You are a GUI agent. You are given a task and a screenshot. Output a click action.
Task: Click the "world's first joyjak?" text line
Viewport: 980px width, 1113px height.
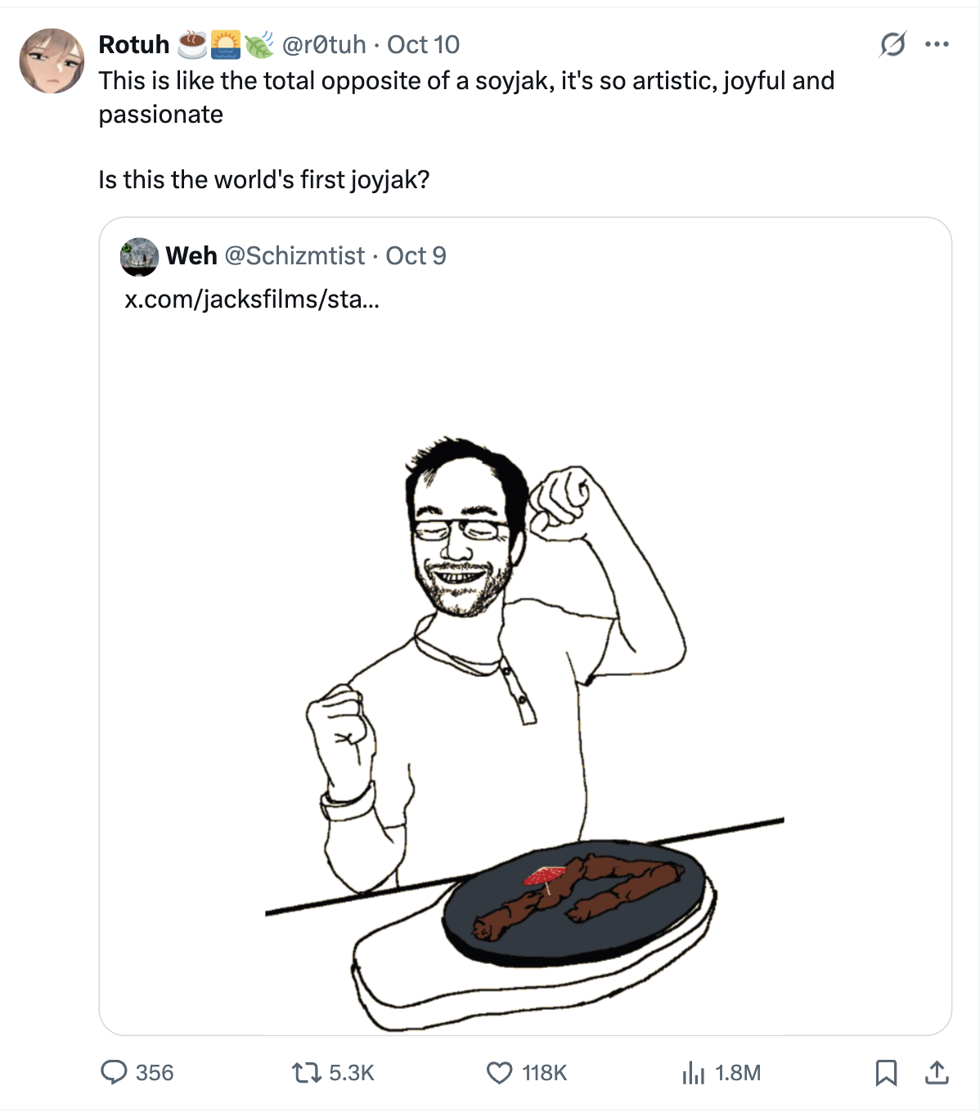(263, 179)
